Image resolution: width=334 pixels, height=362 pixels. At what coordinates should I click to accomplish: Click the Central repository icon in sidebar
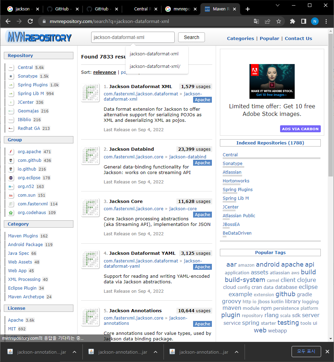[11, 68]
